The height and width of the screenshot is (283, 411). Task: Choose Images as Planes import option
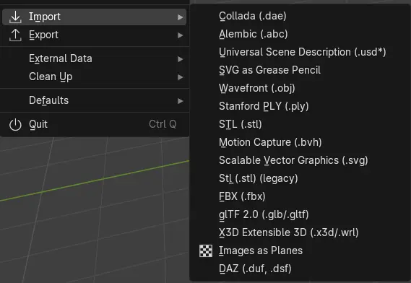(300, 251)
